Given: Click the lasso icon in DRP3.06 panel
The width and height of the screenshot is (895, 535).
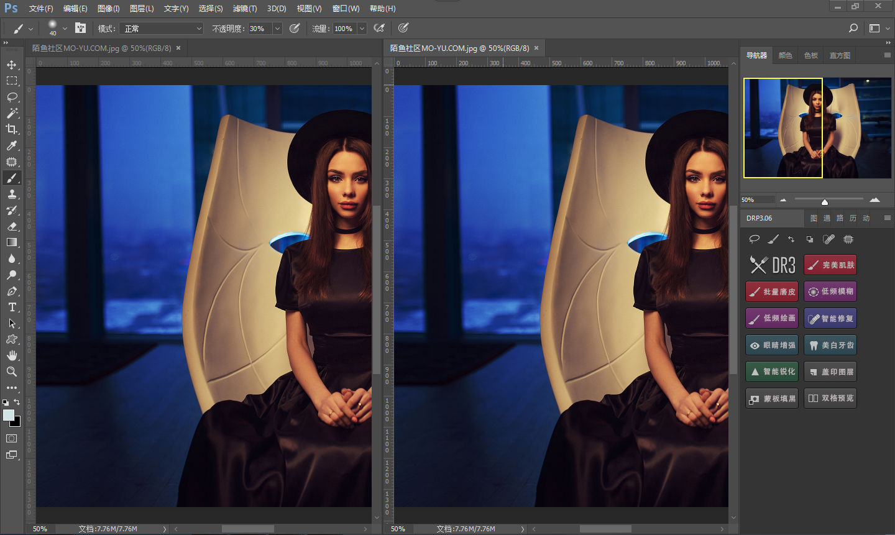Looking at the screenshot, I should click(755, 239).
